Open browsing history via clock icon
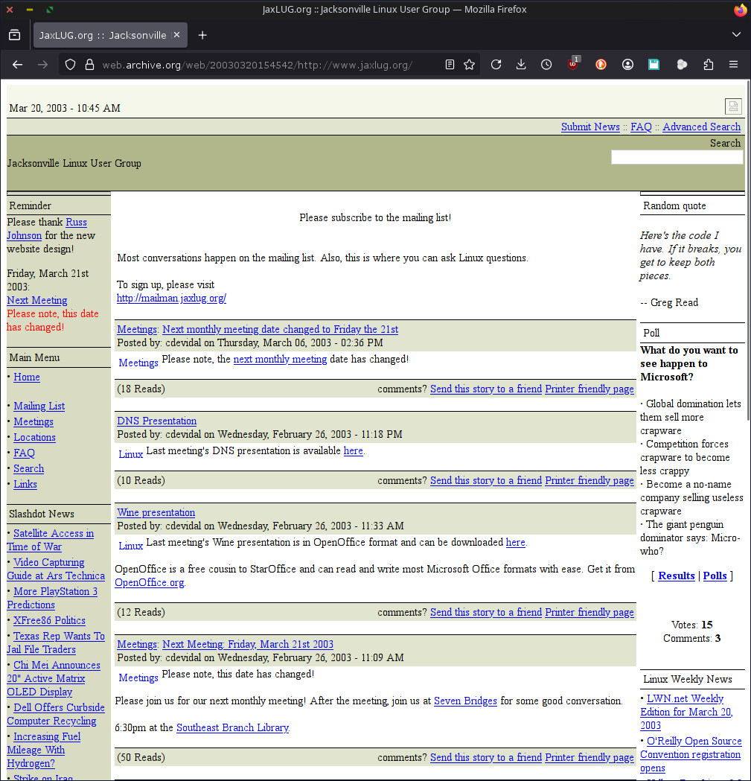The height and width of the screenshot is (781, 751). [546, 65]
